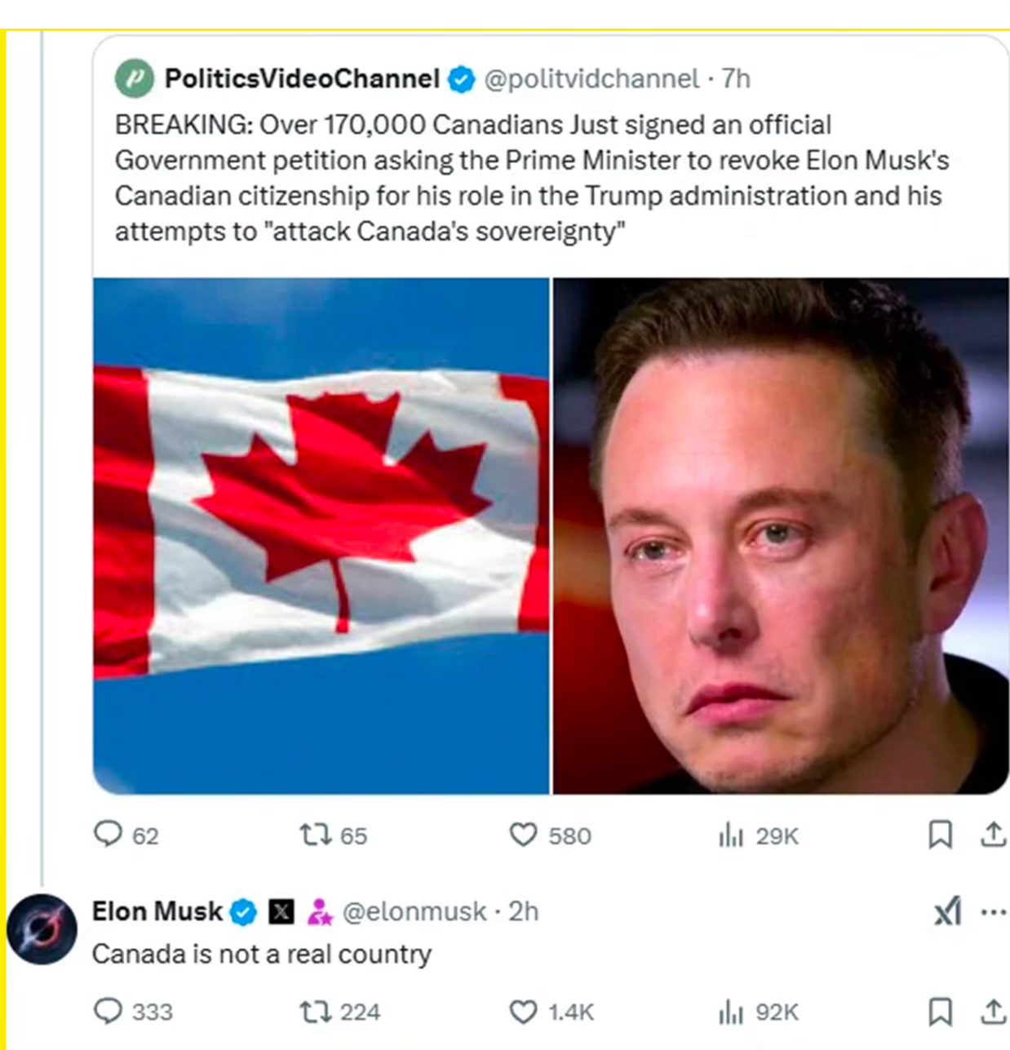This screenshot has height=1050, width=1010.
Task: Click the reply icon with 62 replies
Action: pyautogui.click(x=108, y=835)
